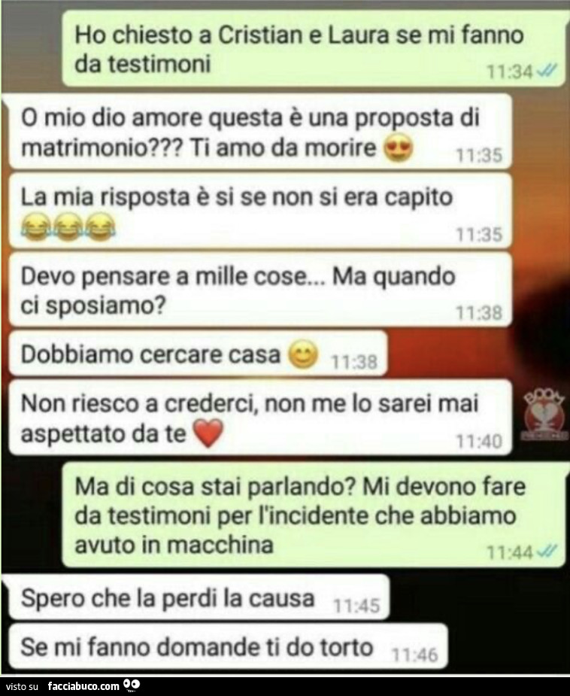Select the 'Se mi fanno domande' message
This screenshot has height=696, width=570.
228,646
